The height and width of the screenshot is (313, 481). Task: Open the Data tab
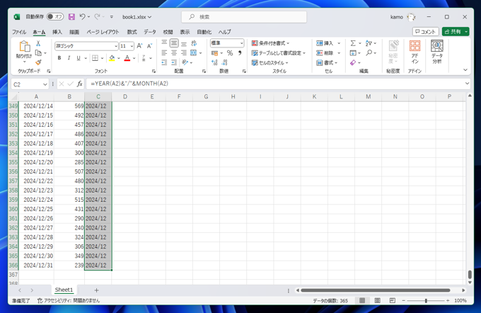[150, 32]
